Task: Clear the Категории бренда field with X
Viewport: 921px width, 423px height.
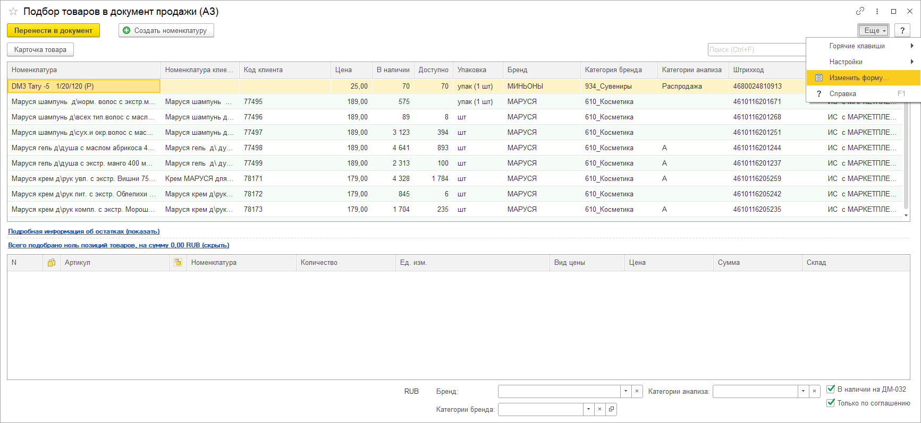Action: tap(599, 409)
